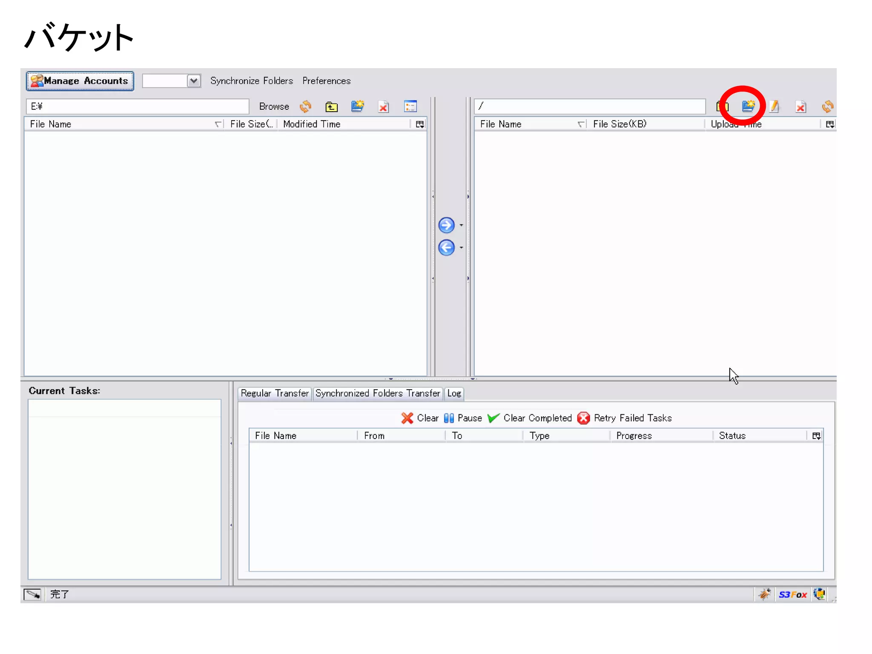
Task: Open Synchronize Folders
Action: coord(252,81)
